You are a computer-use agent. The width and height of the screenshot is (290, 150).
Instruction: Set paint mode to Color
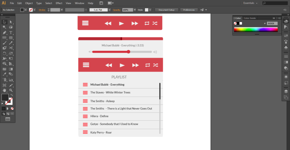click(4, 109)
